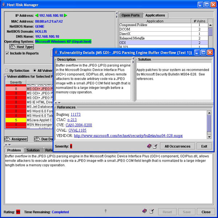Open the Solution tab in bottom panel
Viewport: 218px width, 218px height.
33,150
